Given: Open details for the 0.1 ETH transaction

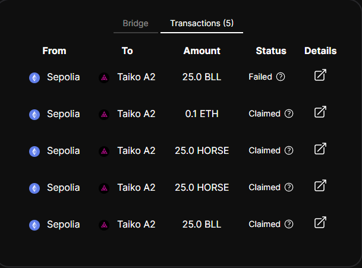Looking at the screenshot, I should pos(320,112).
